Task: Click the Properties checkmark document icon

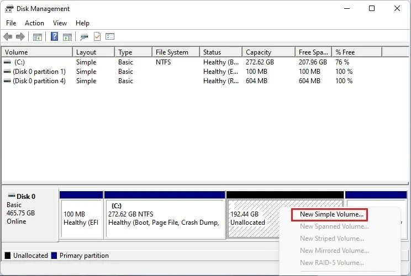Action: [x=97, y=36]
